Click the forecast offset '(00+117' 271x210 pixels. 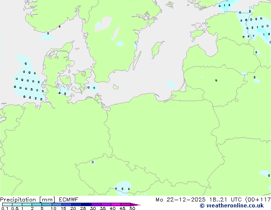click(x=258, y=200)
